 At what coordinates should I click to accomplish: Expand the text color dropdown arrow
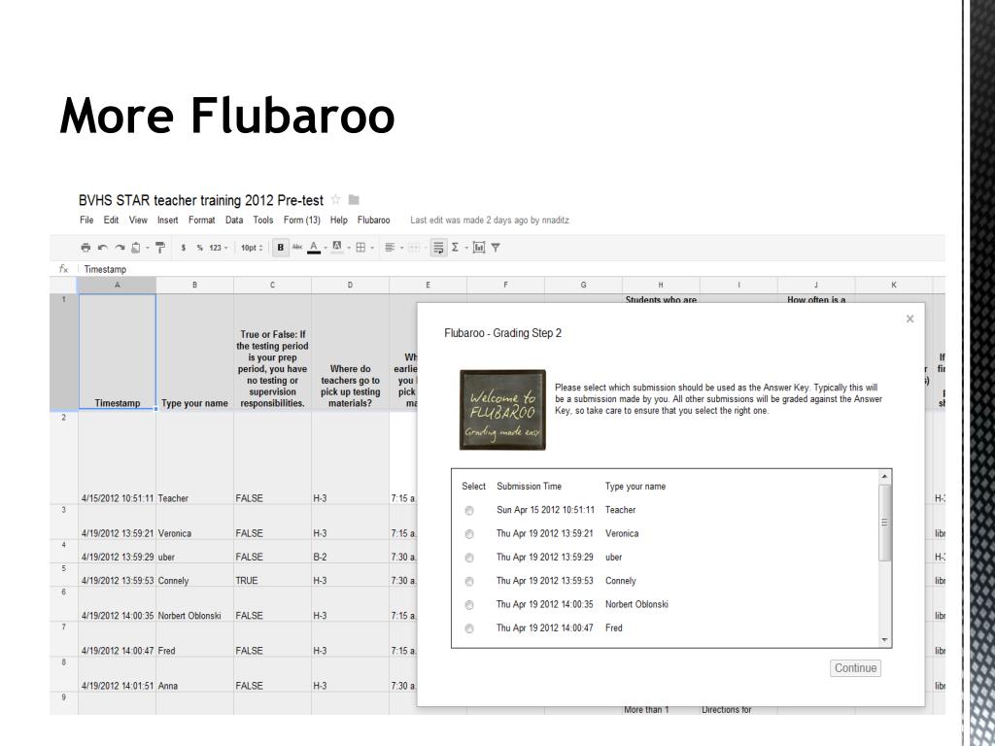[x=326, y=248]
